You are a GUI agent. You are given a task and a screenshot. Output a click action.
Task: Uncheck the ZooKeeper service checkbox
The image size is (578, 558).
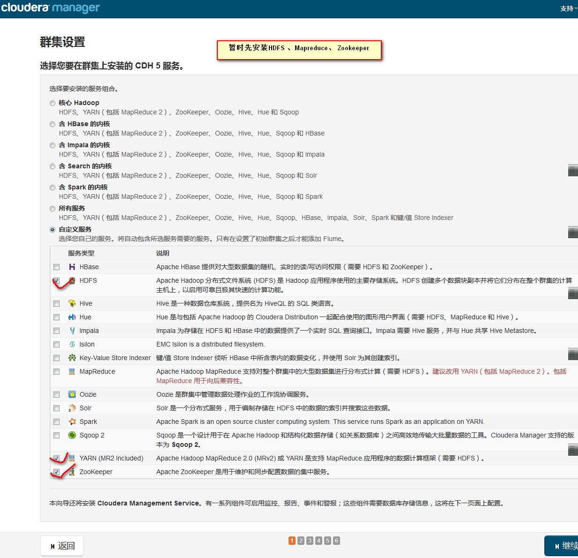click(x=57, y=472)
